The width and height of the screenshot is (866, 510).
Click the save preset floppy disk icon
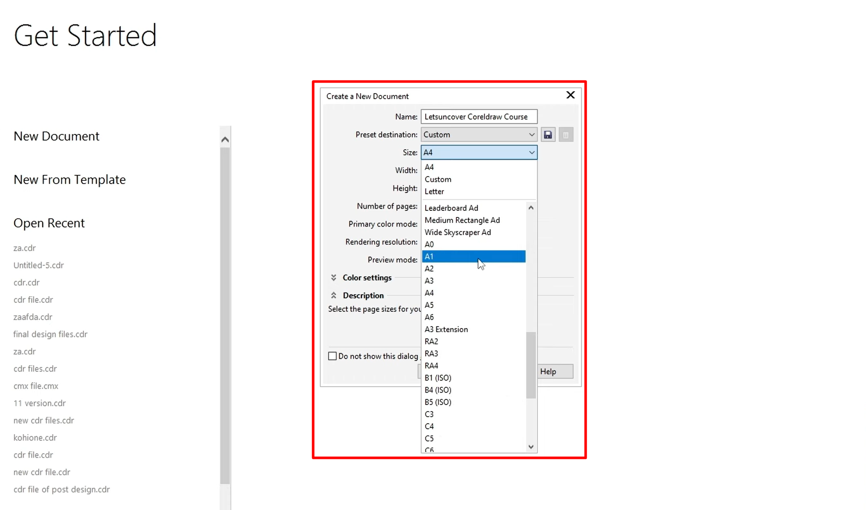[x=548, y=135]
